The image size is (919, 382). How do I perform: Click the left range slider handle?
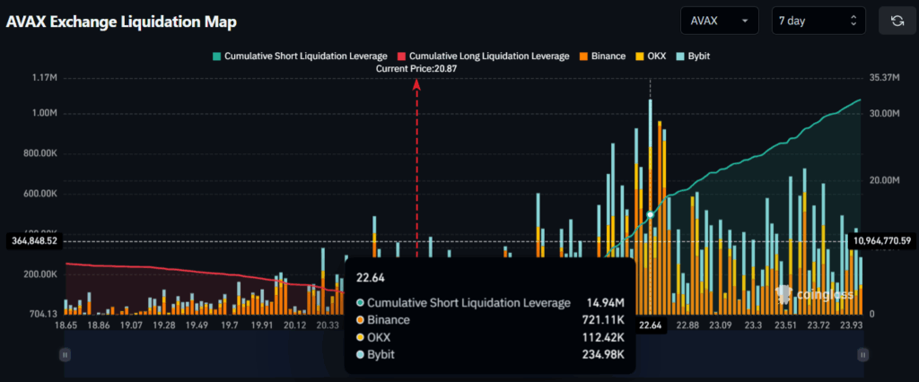[x=65, y=354]
